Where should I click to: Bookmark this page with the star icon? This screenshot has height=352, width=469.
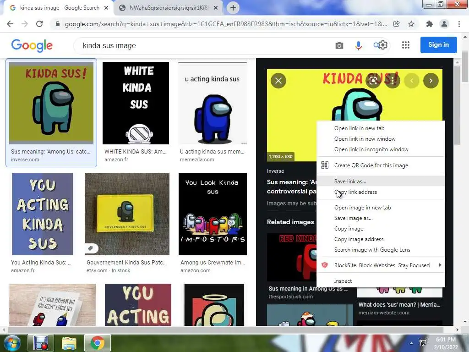pyautogui.click(x=411, y=24)
